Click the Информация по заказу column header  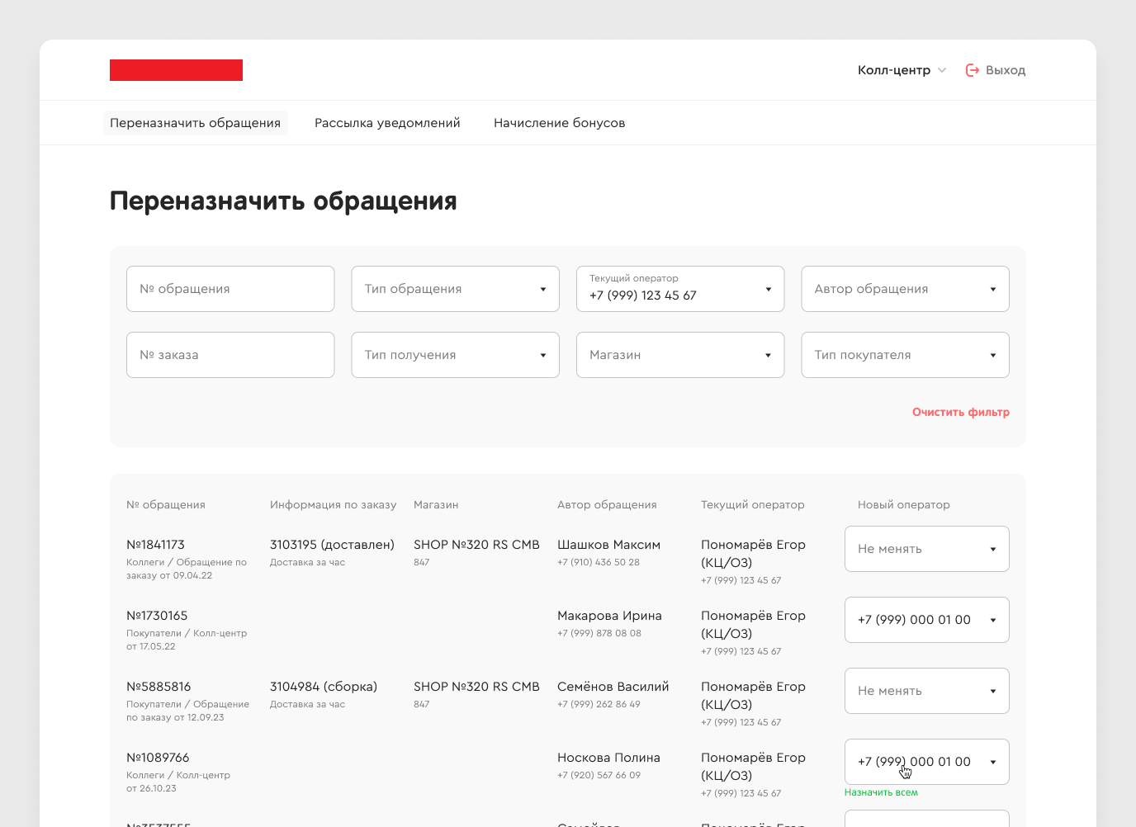(x=333, y=504)
